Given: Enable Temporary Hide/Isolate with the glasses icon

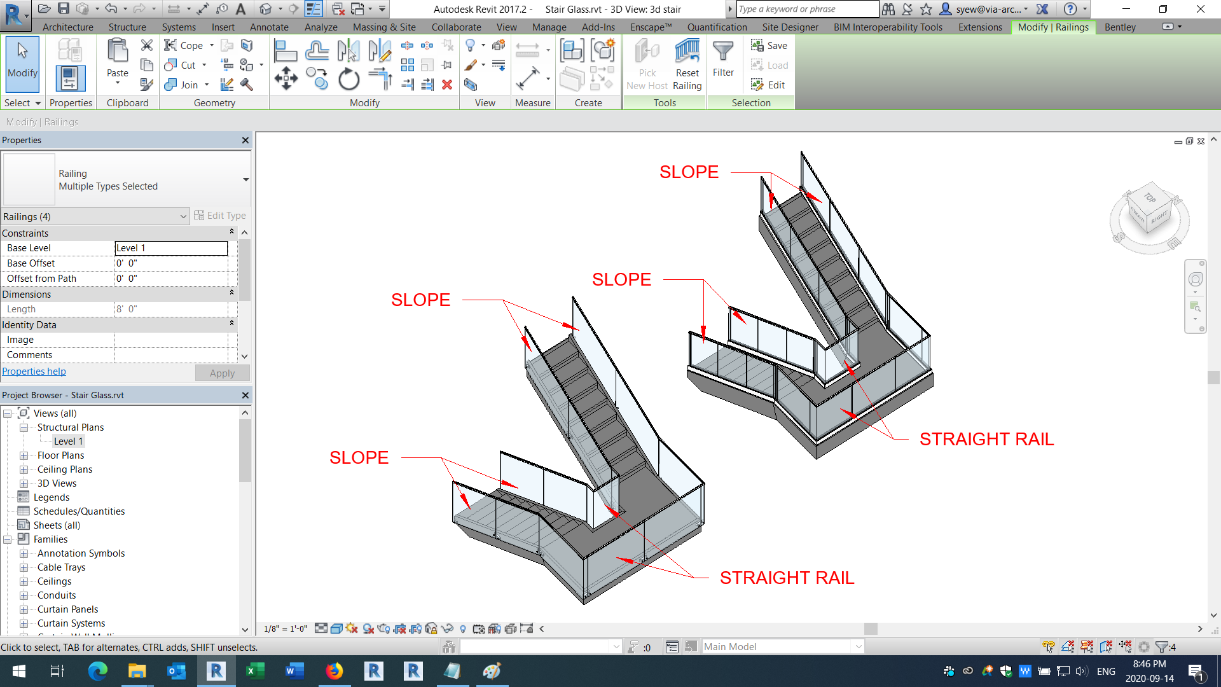Looking at the screenshot, I should pos(446,628).
